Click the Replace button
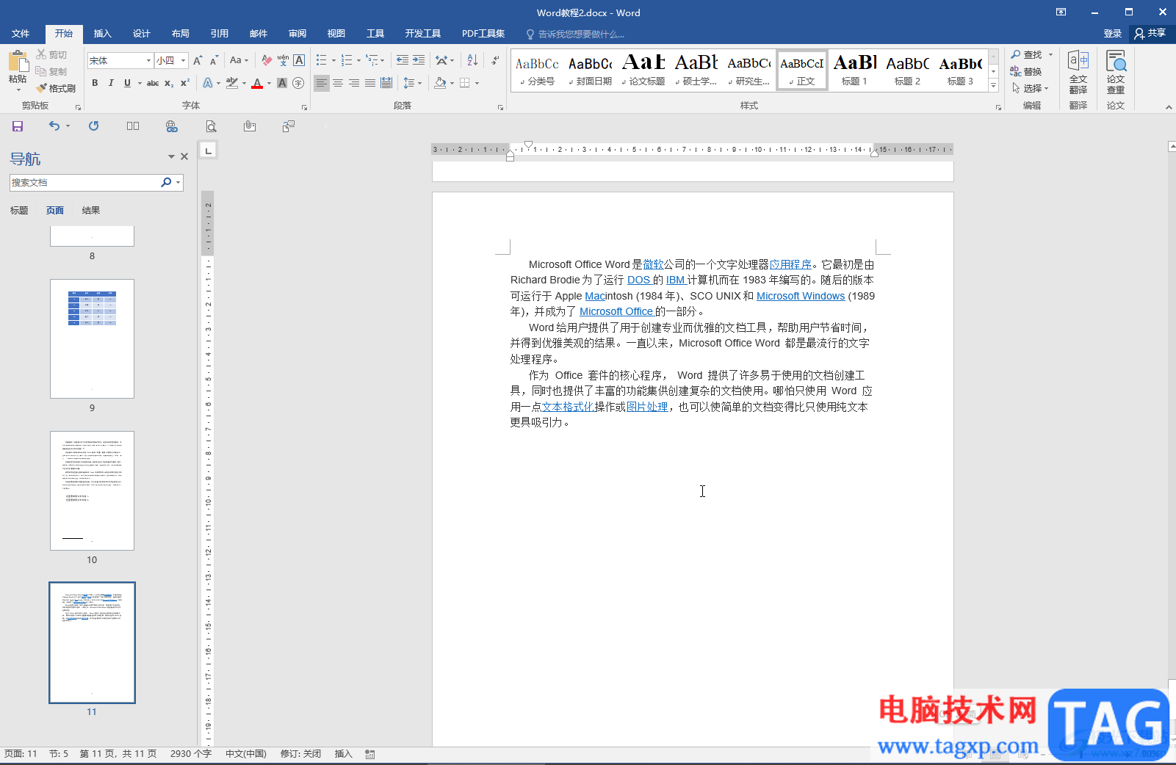The width and height of the screenshot is (1176, 765). [x=1027, y=71]
